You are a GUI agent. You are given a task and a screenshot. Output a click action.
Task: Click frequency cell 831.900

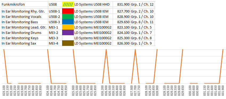(x=122, y=4)
